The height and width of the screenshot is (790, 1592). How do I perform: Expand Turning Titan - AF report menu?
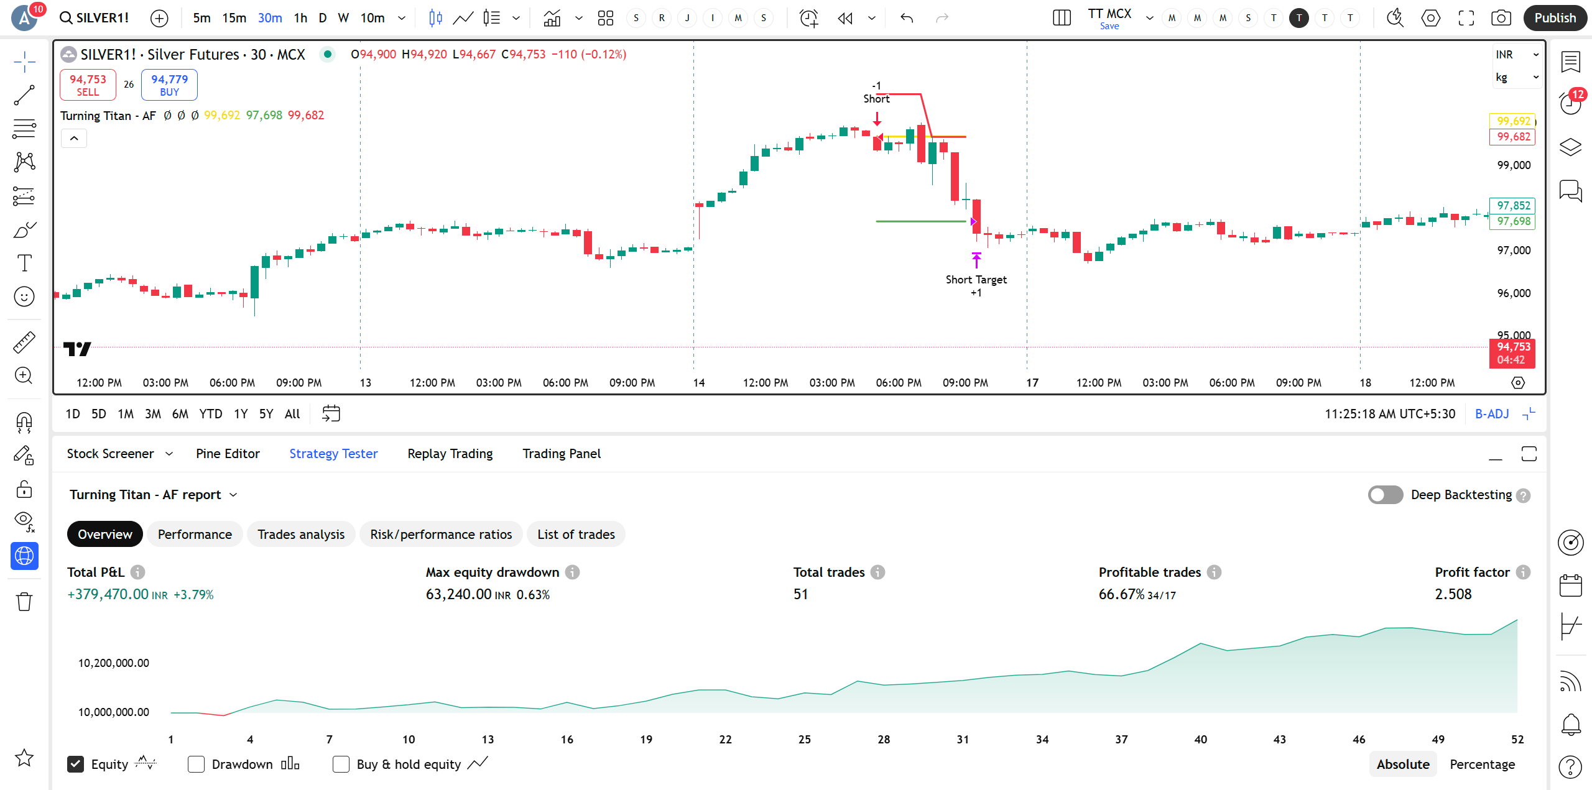point(154,495)
